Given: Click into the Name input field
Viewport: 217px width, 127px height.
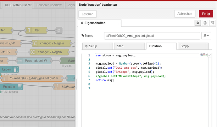Looking at the screenshot, I should click(x=152, y=36).
